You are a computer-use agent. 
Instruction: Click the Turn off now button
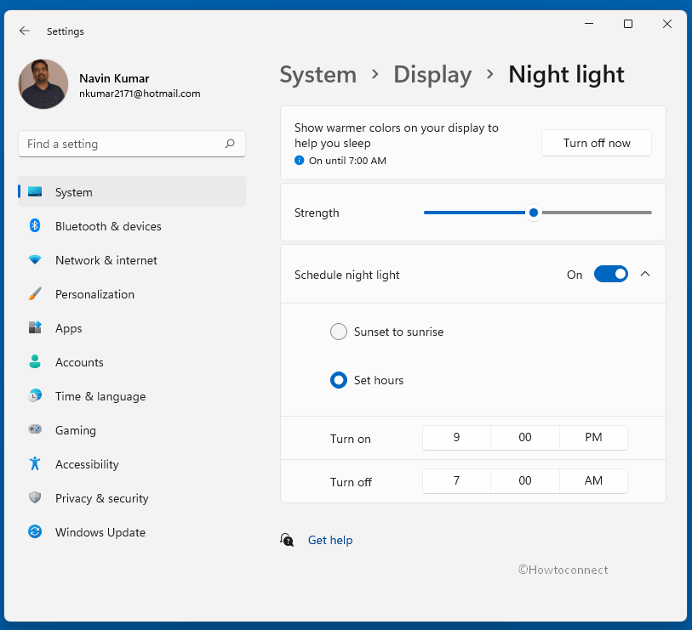coord(596,143)
